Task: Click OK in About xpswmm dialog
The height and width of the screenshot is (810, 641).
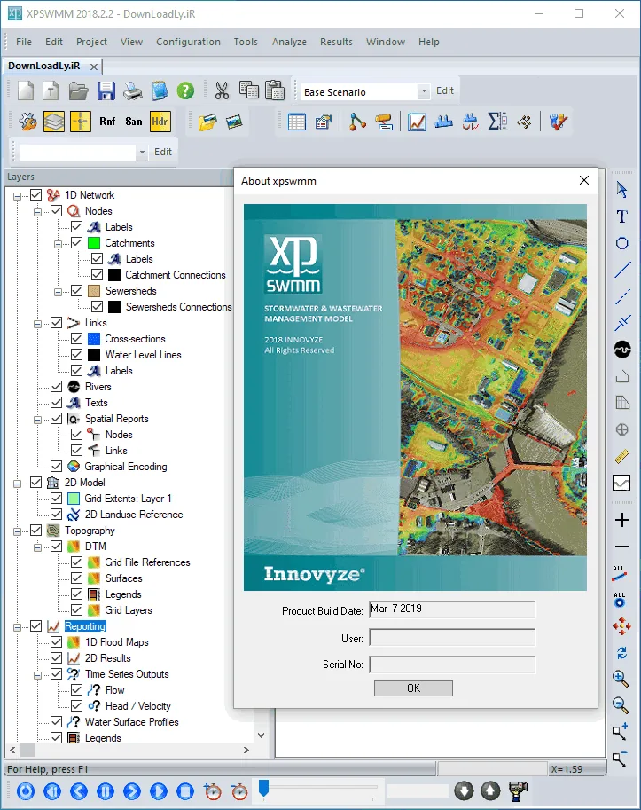Action: (413, 688)
